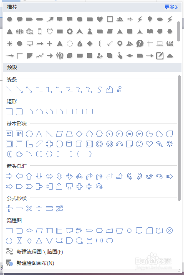Choose the straight line shape
This screenshot has height=275, width=184.
tap(9, 90)
